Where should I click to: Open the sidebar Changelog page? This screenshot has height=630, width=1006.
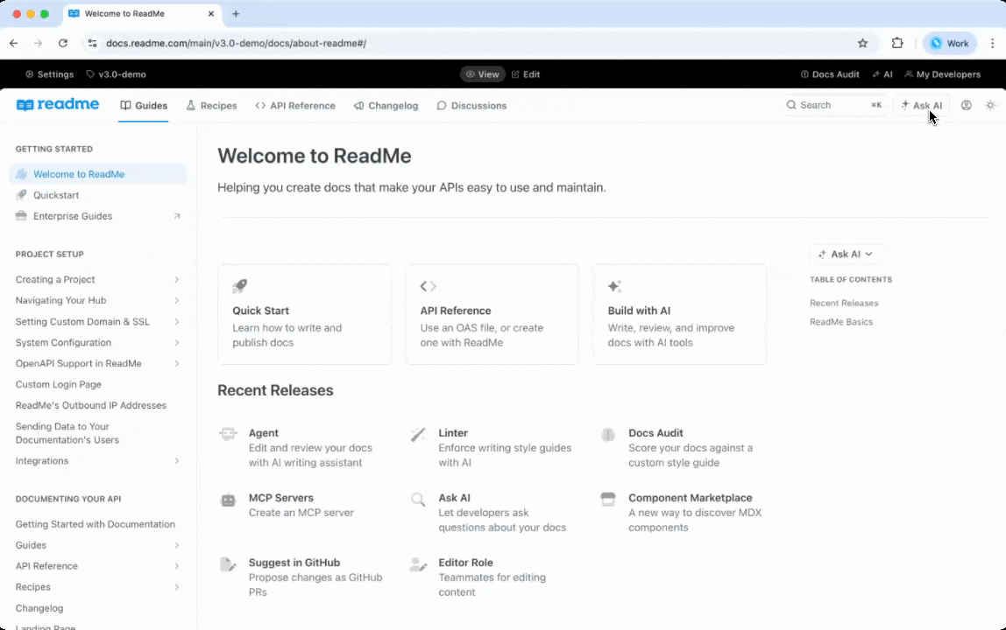click(x=39, y=608)
